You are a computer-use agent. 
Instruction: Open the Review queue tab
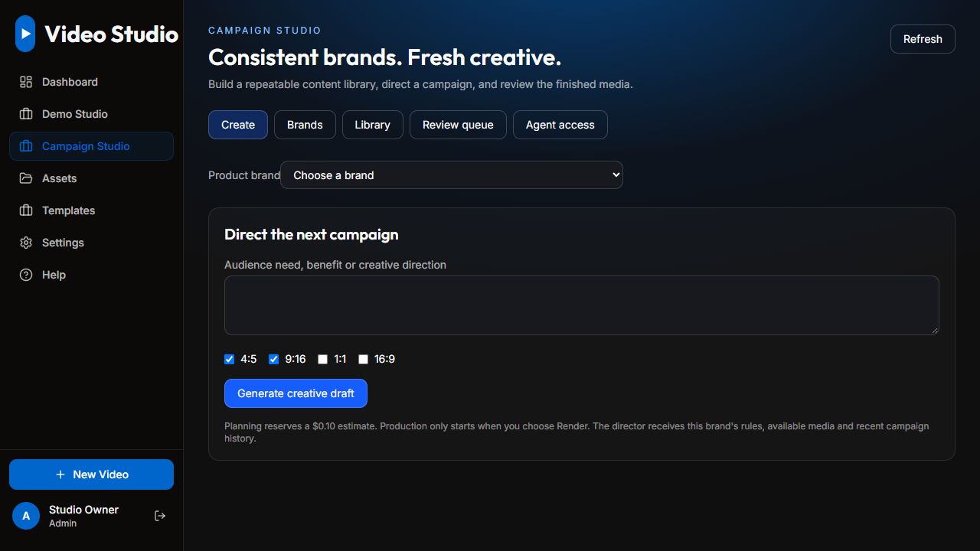click(458, 125)
